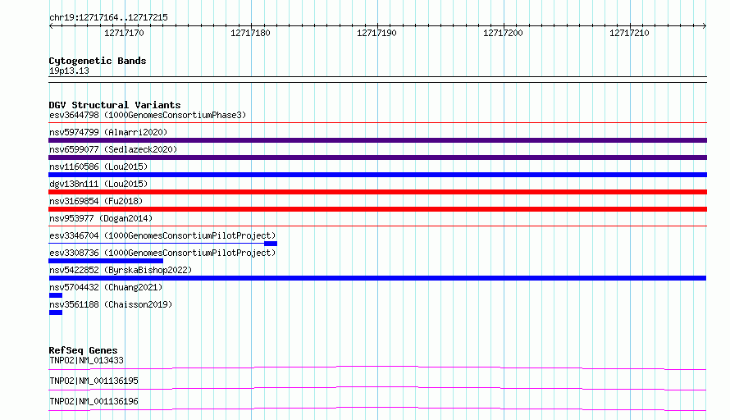Open variant esv3644798 (1000GenomesConsortiumPhase3) label
The width and height of the screenshot is (730, 420).
148,115
